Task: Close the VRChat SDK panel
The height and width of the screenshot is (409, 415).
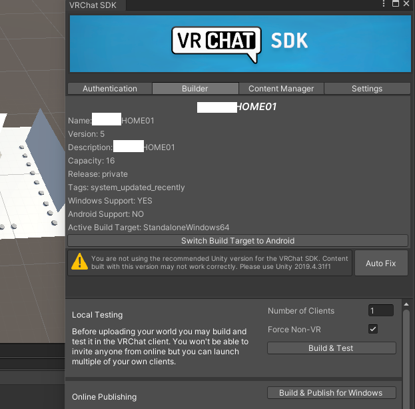Action: pyautogui.click(x=406, y=3)
